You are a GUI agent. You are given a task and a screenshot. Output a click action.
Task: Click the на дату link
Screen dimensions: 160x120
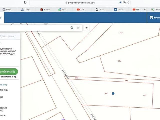tap(3, 85)
